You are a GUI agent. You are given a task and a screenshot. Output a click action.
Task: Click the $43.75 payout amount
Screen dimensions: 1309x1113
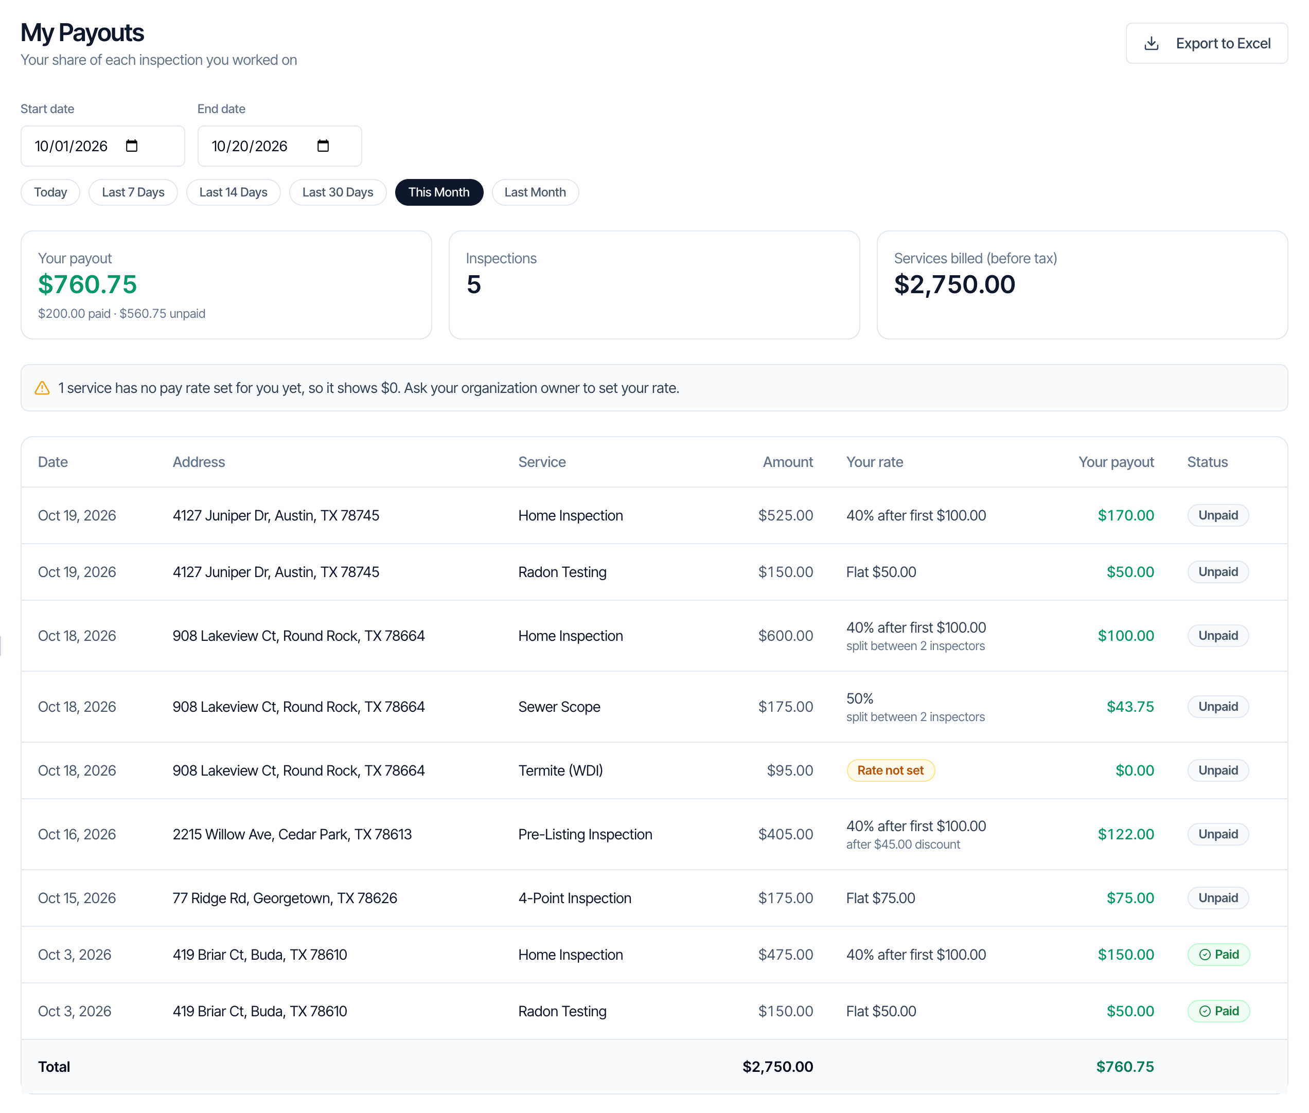[x=1130, y=707]
